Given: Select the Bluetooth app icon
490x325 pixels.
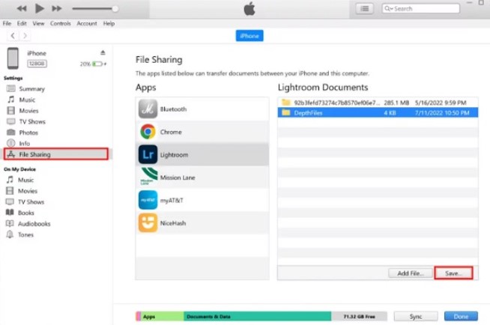Looking at the screenshot, I should pyautogui.click(x=148, y=109).
